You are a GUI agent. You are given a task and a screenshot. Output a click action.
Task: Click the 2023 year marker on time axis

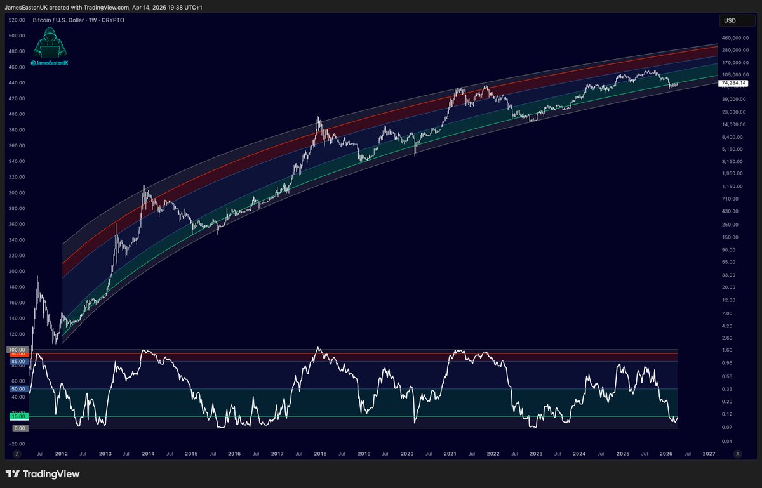536,454
